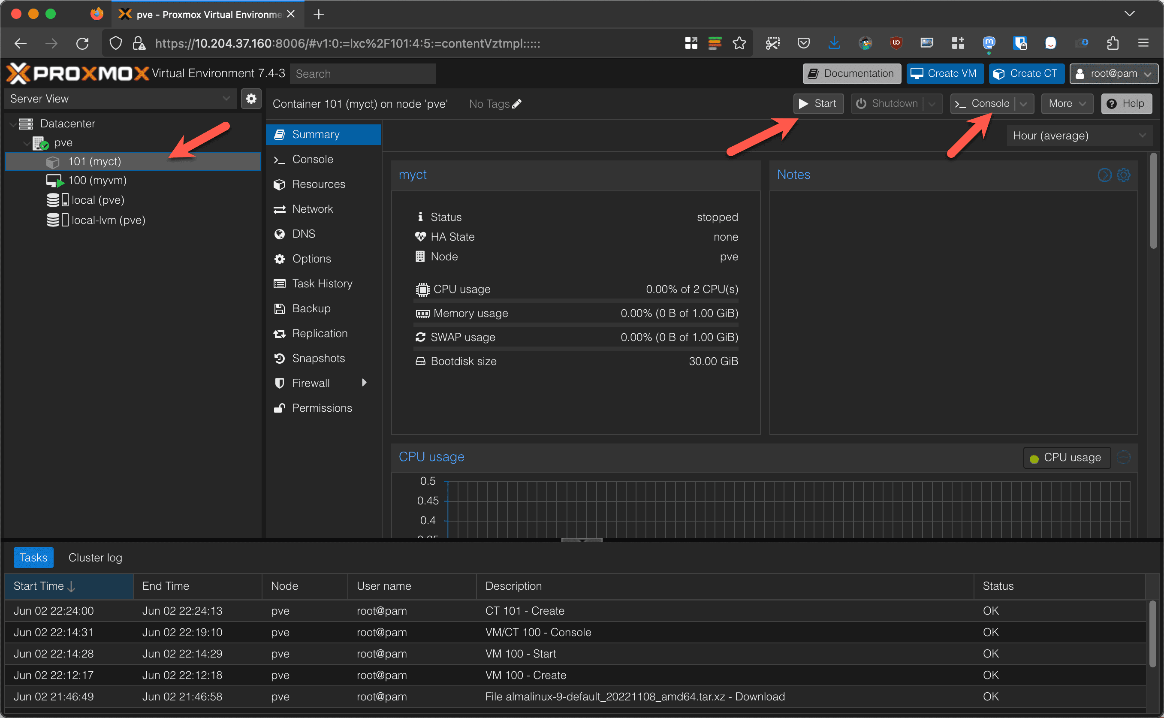
Task: Open the uBlock Origin extension icon
Action: [x=896, y=43]
